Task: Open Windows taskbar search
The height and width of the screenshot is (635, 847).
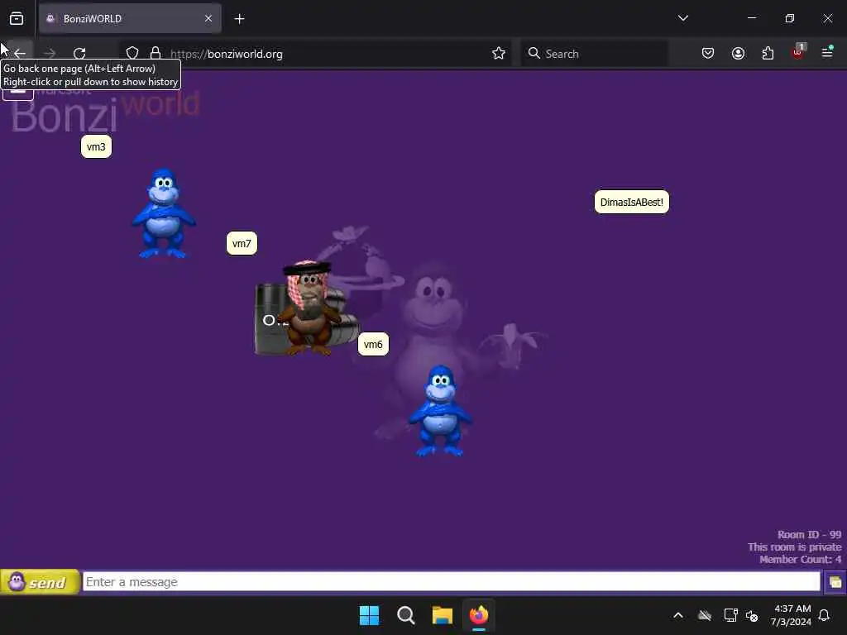Action: (x=405, y=615)
